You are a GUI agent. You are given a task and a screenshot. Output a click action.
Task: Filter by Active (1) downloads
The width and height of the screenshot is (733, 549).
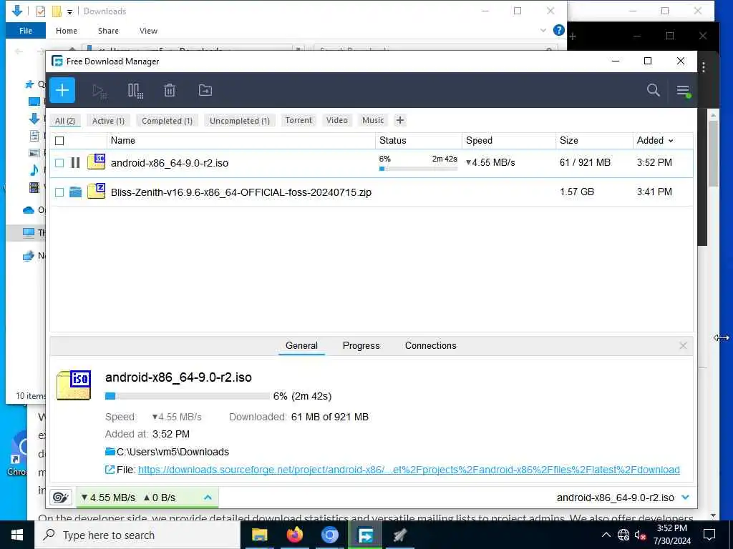click(108, 120)
